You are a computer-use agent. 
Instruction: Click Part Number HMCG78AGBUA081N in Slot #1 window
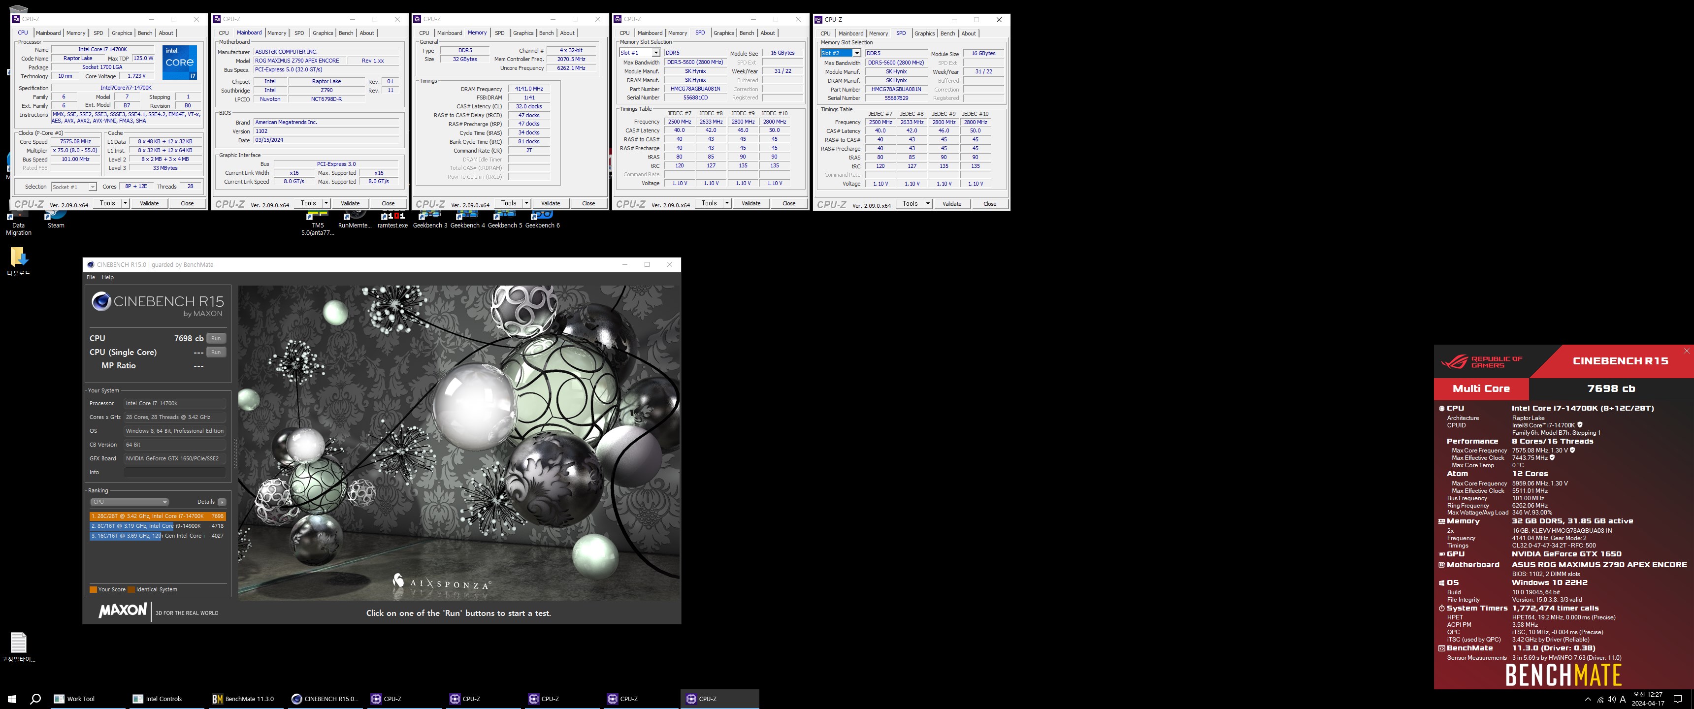[x=695, y=89]
